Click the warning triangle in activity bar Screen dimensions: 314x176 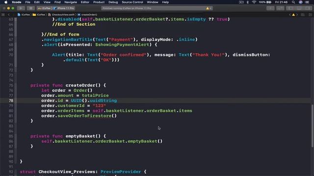click(208, 8)
